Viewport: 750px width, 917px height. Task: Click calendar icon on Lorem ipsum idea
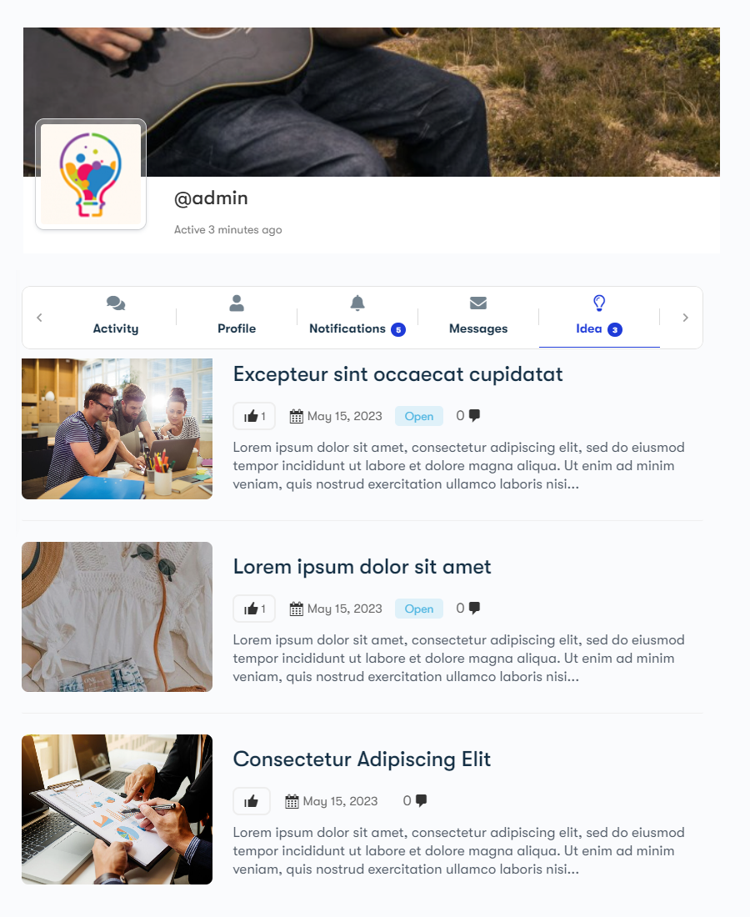[x=297, y=609]
